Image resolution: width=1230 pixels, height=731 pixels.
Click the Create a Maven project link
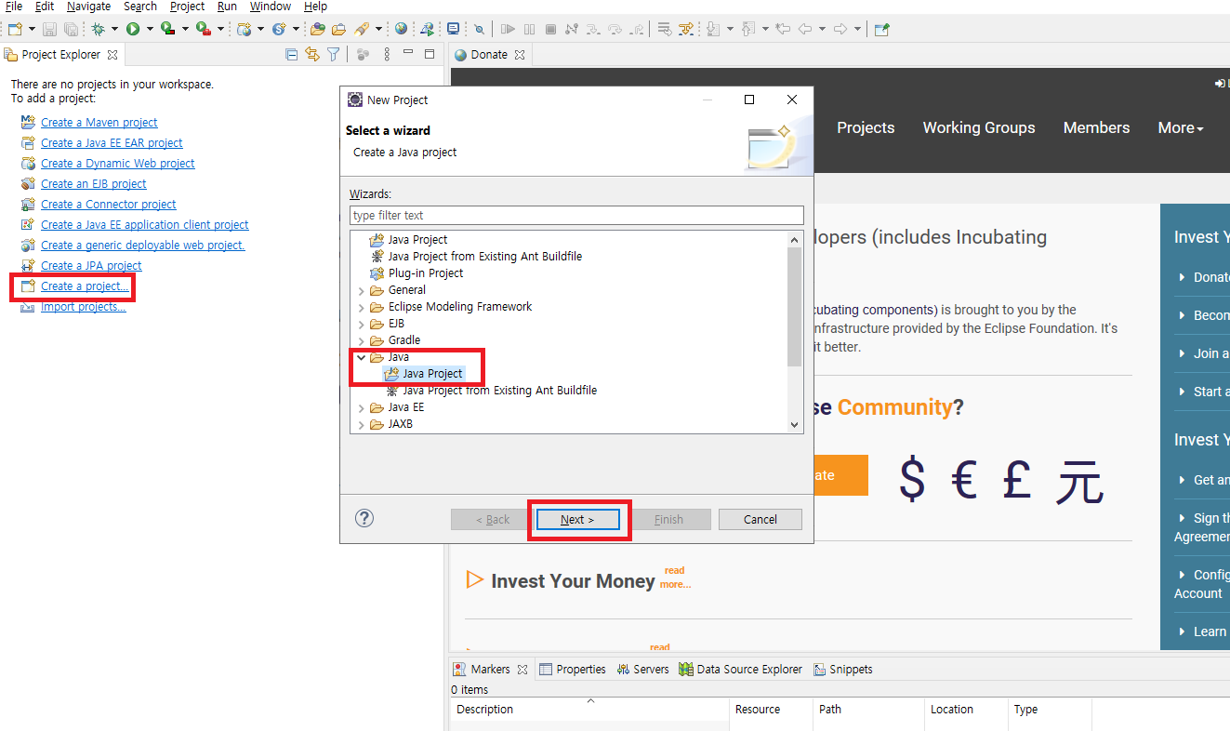pos(99,123)
